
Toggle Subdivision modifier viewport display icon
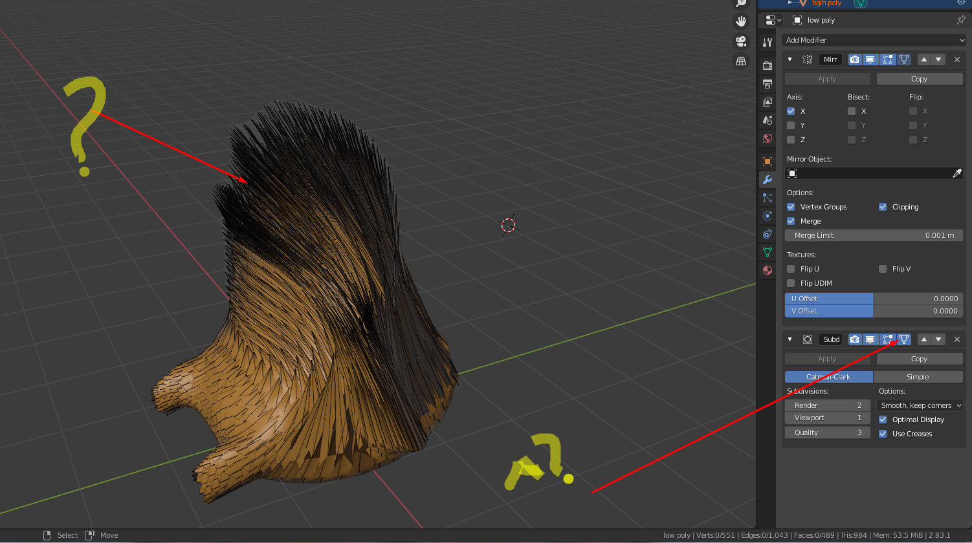point(871,339)
